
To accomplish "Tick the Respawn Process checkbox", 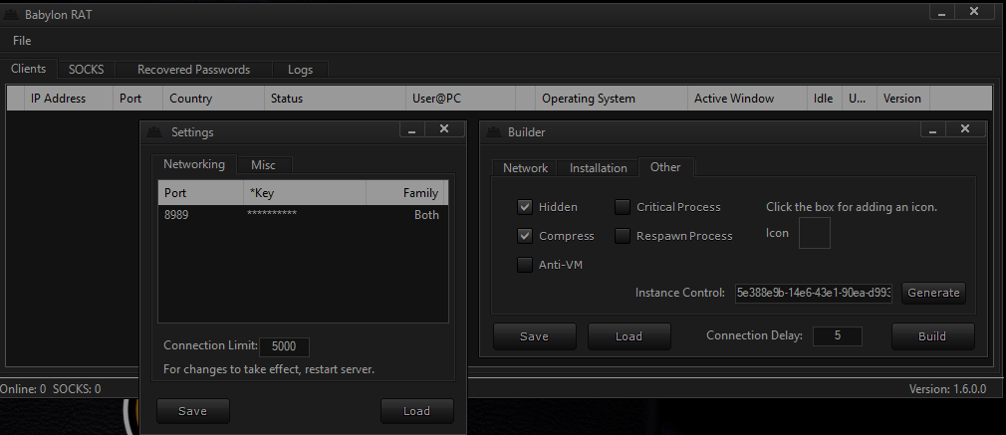I will [x=623, y=236].
